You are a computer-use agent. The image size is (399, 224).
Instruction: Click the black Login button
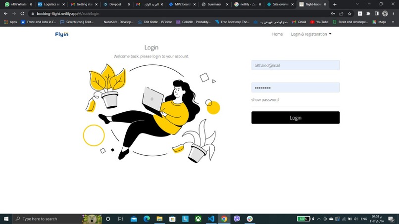(296, 118)
